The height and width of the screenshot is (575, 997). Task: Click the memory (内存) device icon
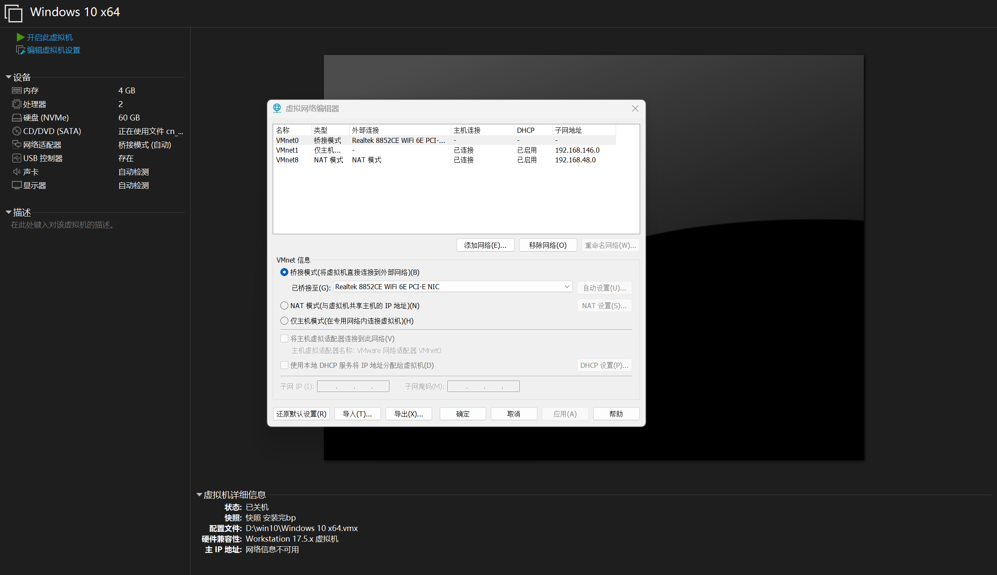tap(16, 90)
